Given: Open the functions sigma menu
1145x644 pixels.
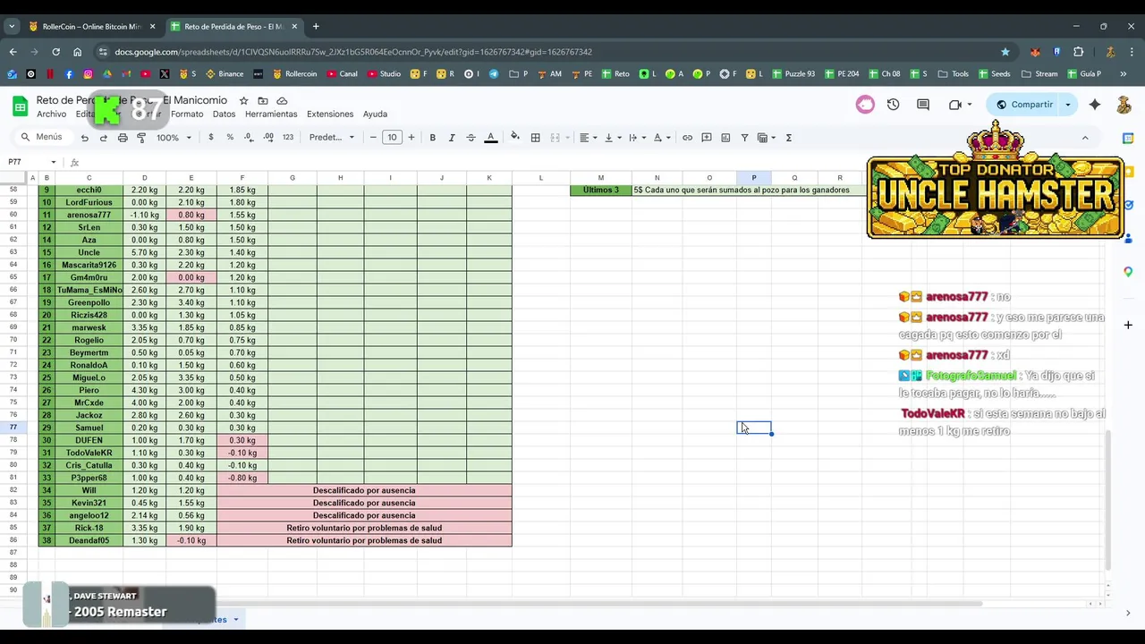Looking at the screenshot, I should coord(788,138).
